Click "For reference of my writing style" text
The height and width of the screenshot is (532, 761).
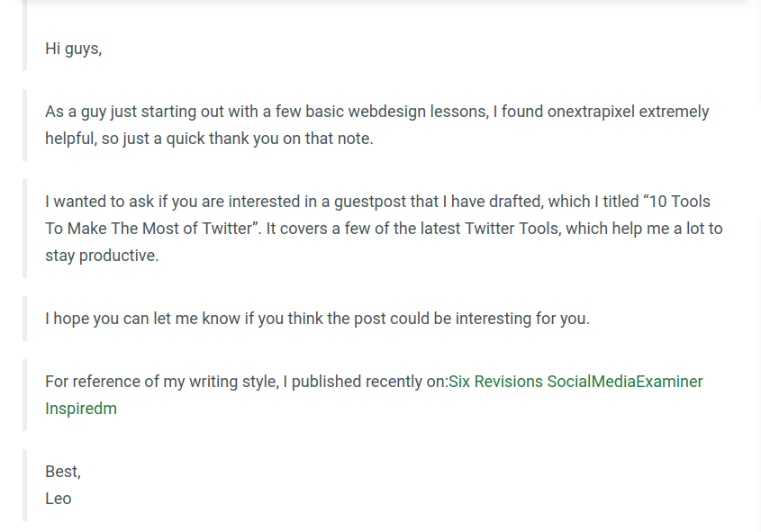162,382
